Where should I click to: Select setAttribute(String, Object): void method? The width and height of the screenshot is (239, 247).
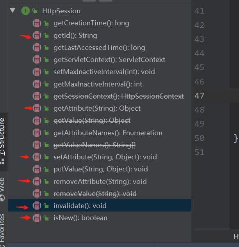tap(105, 157)
